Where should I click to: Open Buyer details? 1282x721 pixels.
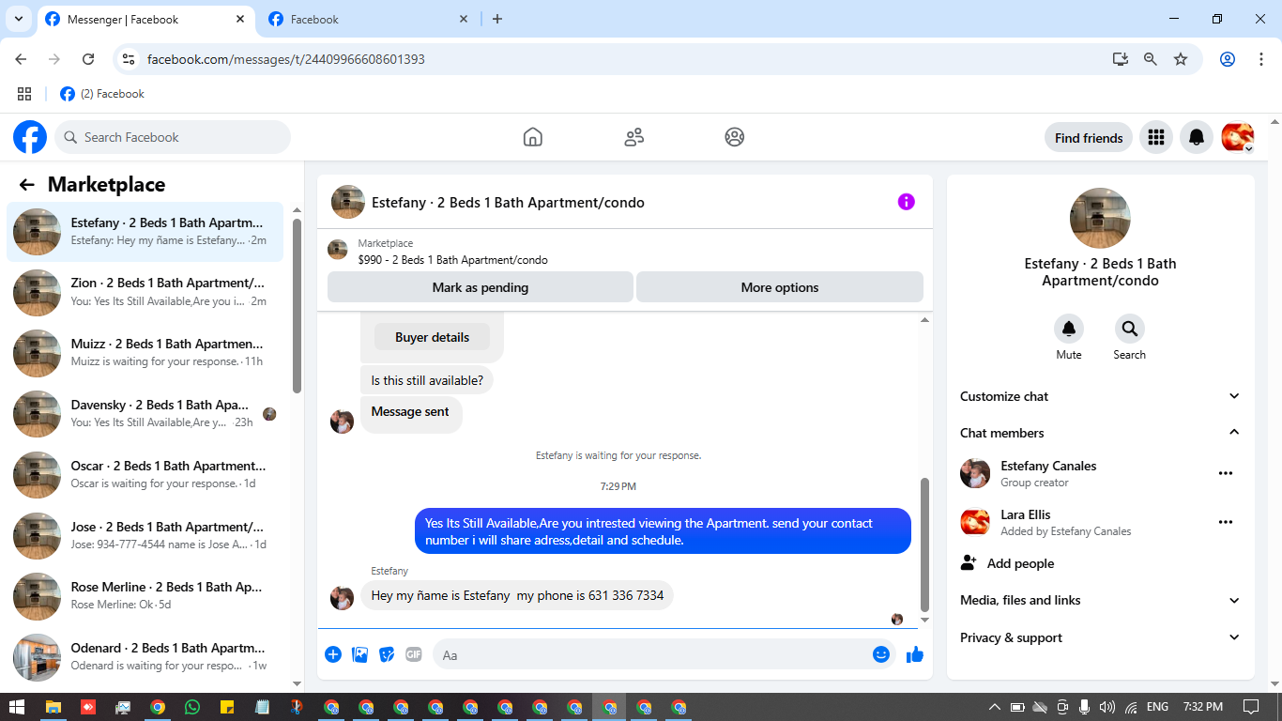point(432,337)
